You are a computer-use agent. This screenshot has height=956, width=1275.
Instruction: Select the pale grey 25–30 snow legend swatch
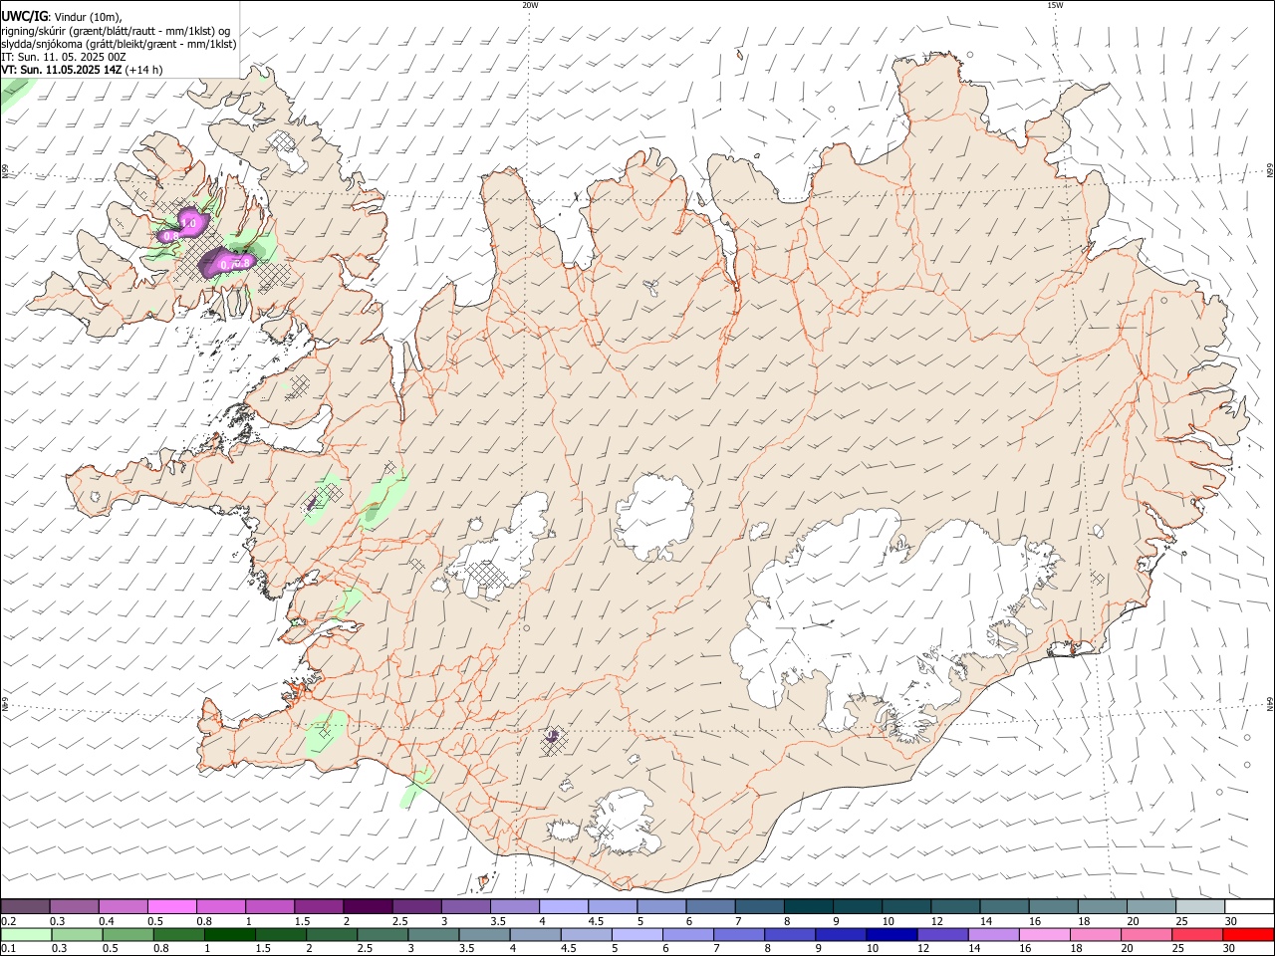(x=1199, y=906)
